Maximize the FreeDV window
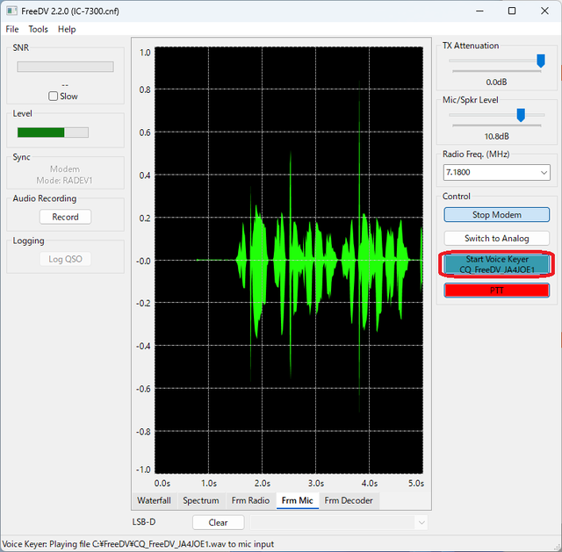Viewport: 562px width, 552px height. point(512,11)
